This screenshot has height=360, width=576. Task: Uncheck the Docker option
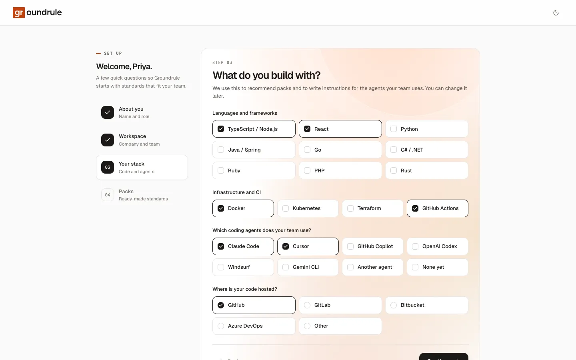tap(243, 208)
